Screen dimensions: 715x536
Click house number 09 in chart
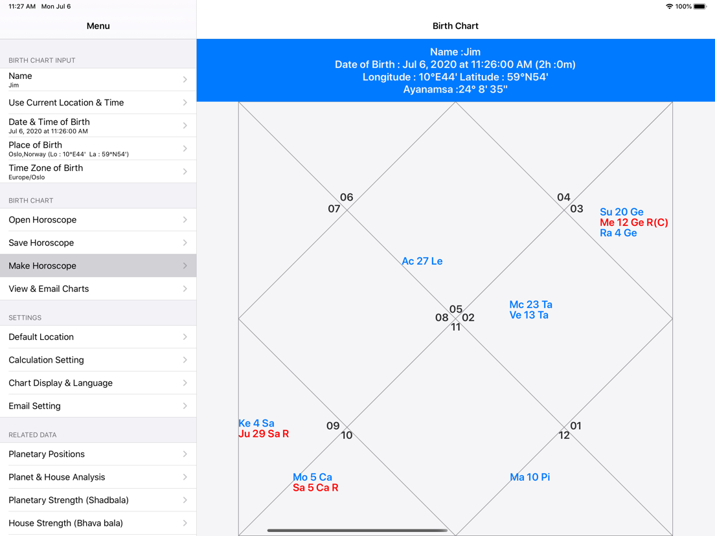pyautogui.click(x=333, y=426)
